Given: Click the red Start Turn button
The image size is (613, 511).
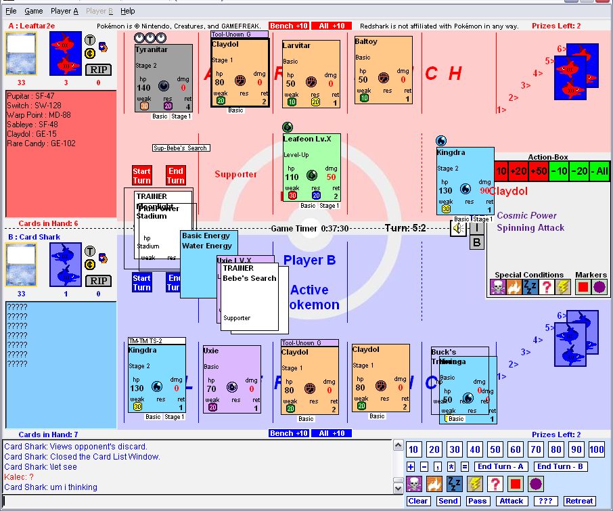Looking at the screenshot, I should click(141, 175).
